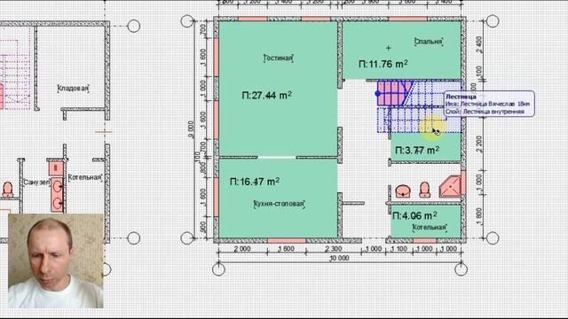
Task: Click the П:3.77 m² area value
Action: 417,150
